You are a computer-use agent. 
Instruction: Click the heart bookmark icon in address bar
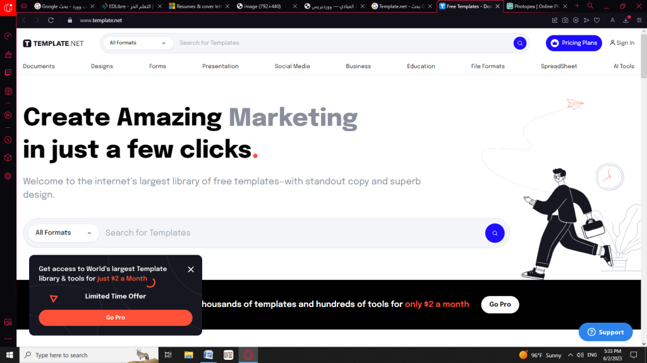tap(596, 20)
